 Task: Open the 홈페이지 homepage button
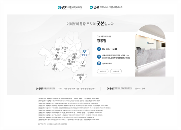(116, 71)
